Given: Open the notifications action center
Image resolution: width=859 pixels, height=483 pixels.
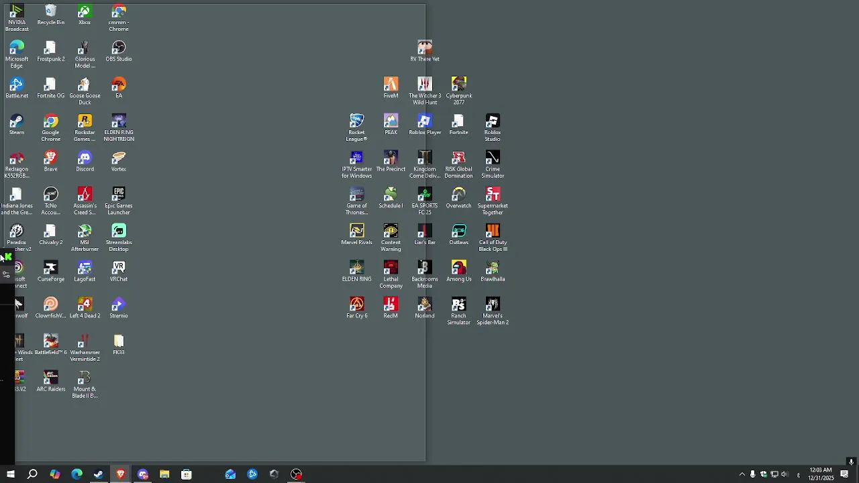Looking at the screenshot, I should pos(844,474).
